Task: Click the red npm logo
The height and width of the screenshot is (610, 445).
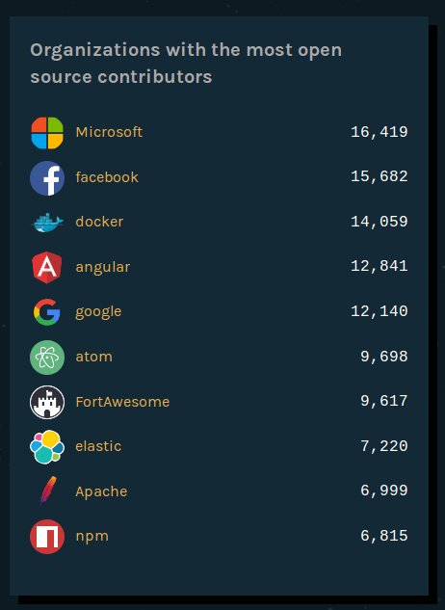Action: tap(47, 537)
